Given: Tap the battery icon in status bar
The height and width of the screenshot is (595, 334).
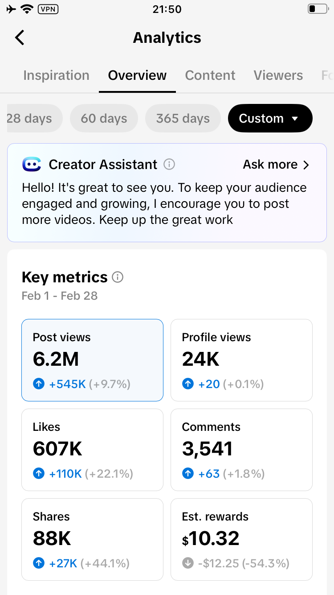Looking at the screenshot, I should pos(317,9).
